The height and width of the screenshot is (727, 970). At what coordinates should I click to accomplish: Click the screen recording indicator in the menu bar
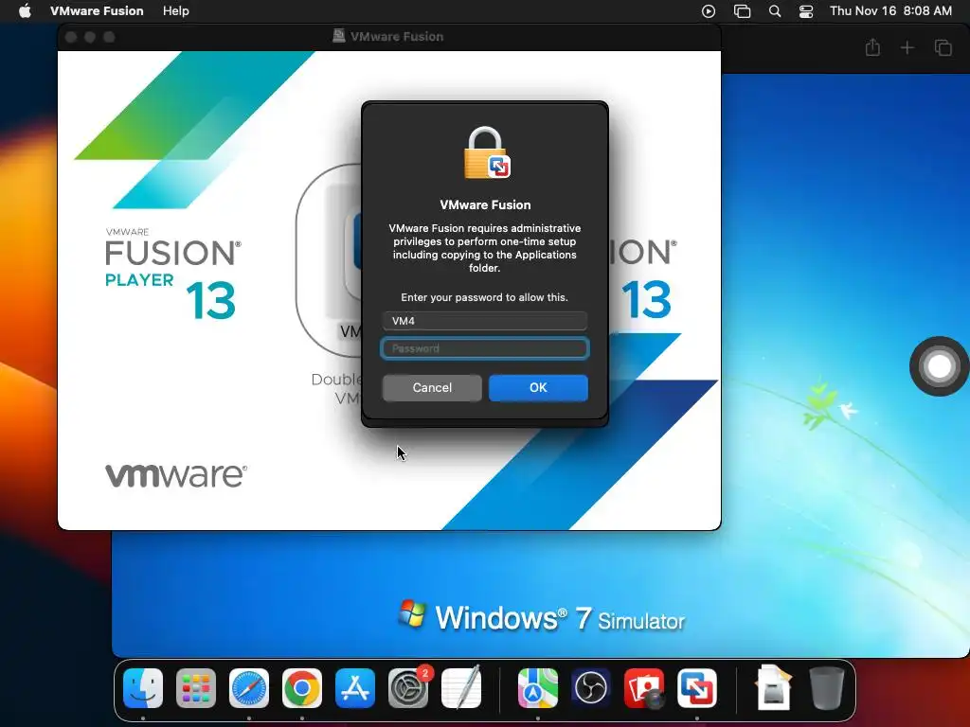click(x=709, y=11)
